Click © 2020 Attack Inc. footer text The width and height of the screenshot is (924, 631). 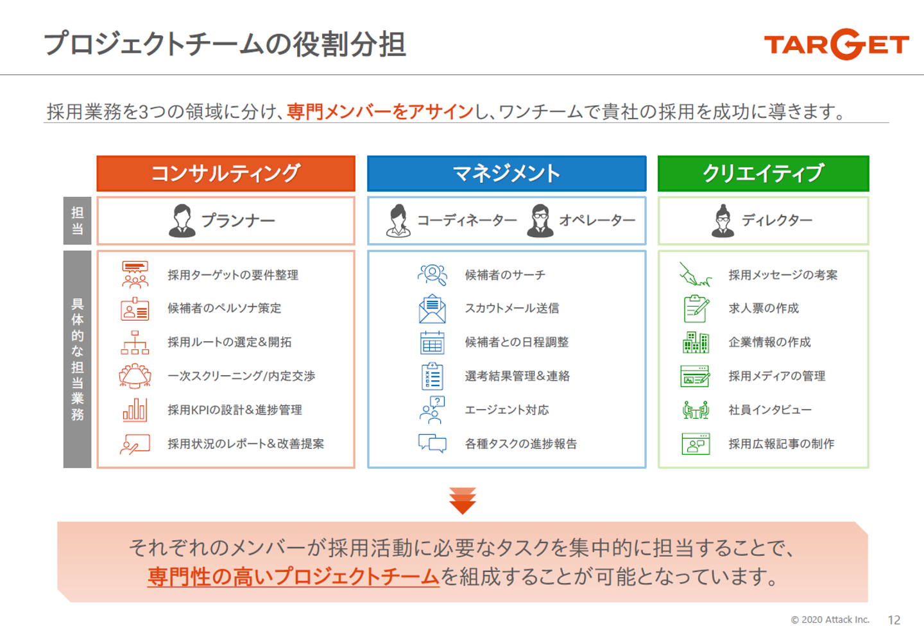click(x=830, y=619)
